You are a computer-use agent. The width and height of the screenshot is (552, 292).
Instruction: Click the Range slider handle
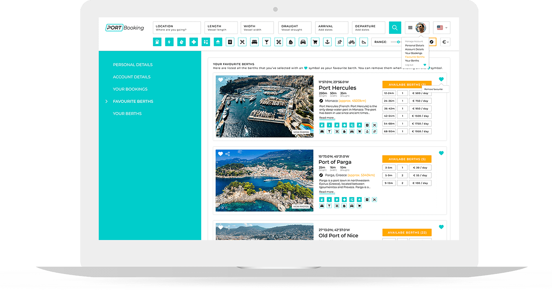point(398,42)
